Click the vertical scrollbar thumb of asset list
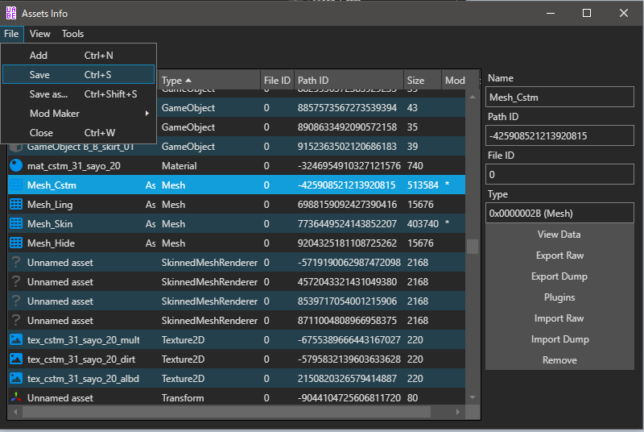This screenshot has height=432, width=644. click(473, 246)
